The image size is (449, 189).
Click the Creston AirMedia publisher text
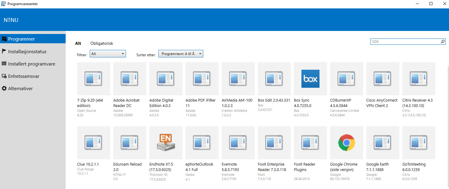tap(234, 111)
